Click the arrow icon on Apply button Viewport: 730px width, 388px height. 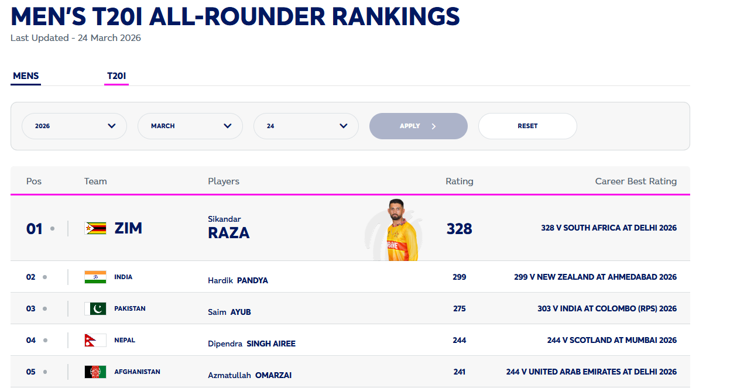[434, 126]
